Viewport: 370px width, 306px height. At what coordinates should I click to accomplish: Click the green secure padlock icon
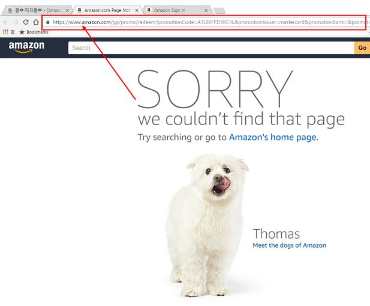coord(48,22)
